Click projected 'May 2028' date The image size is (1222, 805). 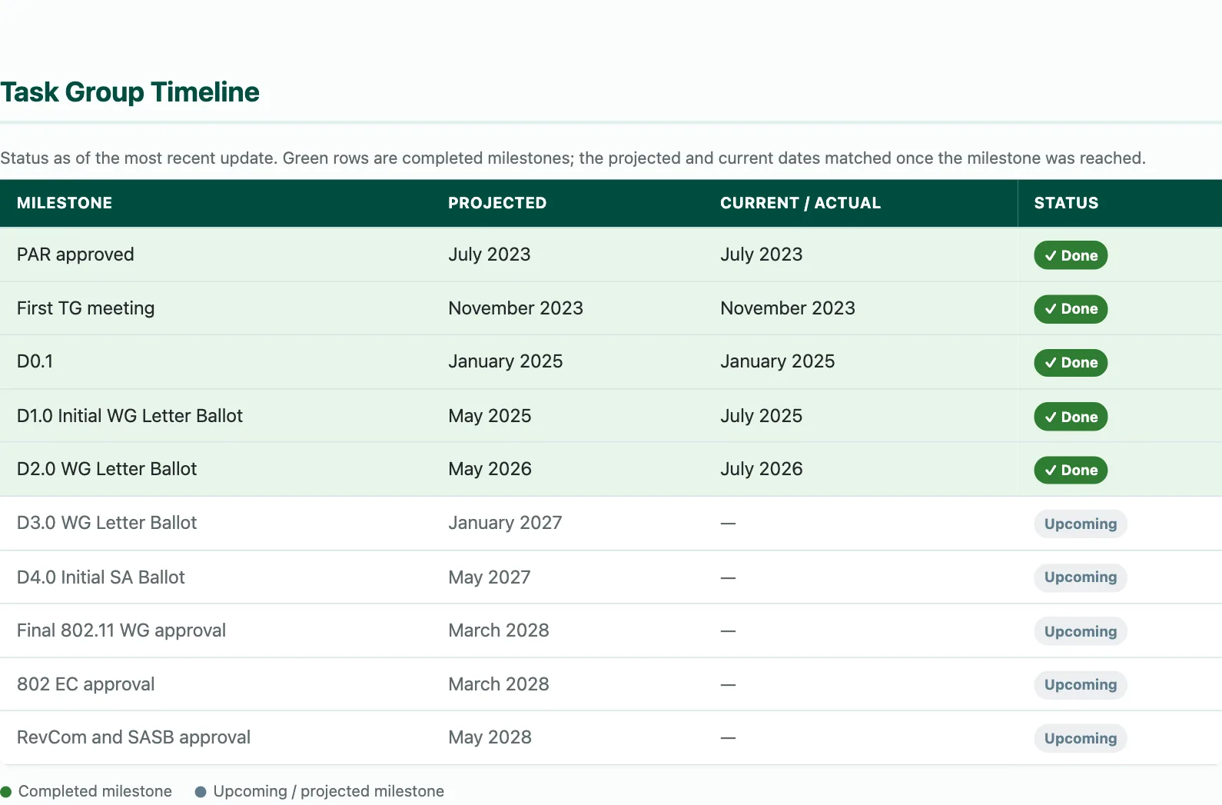coord(490,737)
